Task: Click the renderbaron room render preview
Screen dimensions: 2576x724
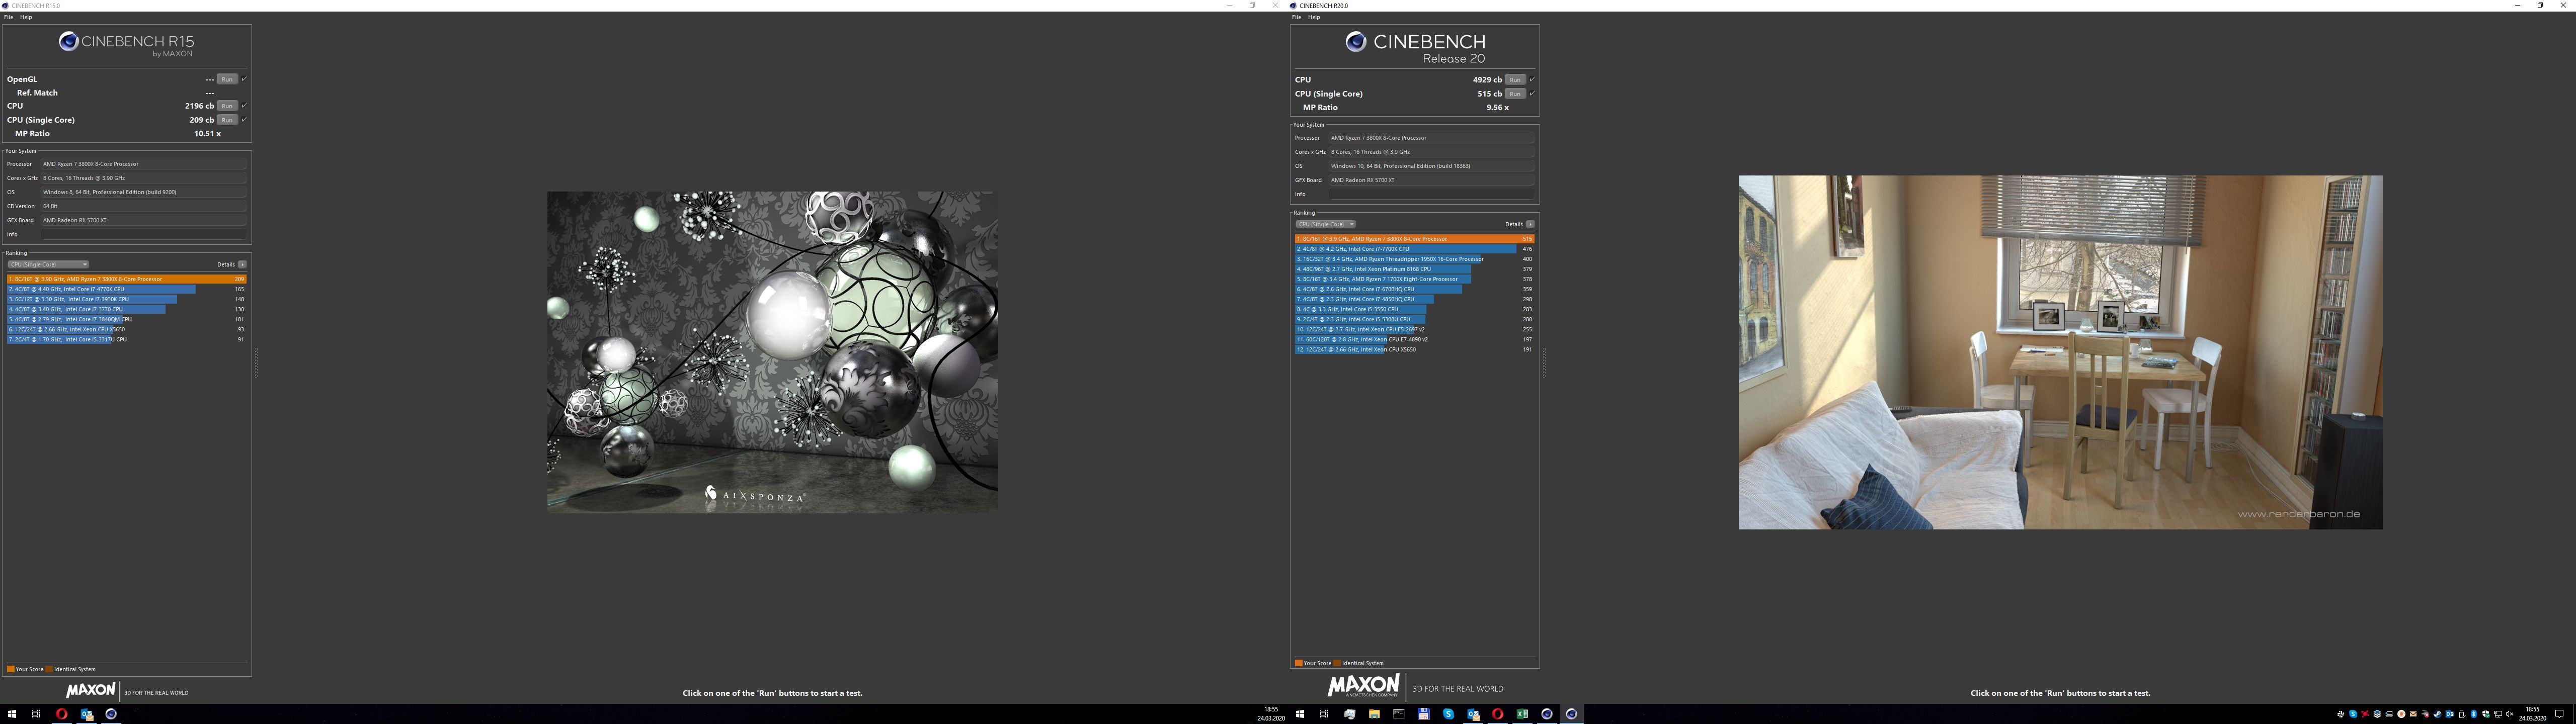Action: 2060,352
